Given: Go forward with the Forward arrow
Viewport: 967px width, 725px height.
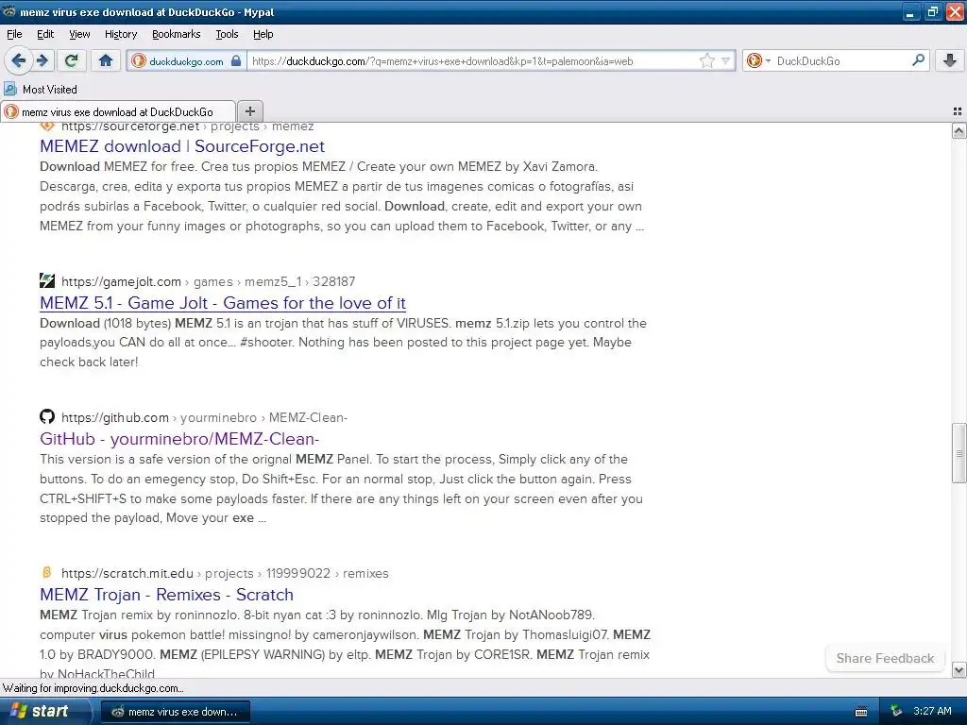Looking at the screenshot, I should (42, 60).
